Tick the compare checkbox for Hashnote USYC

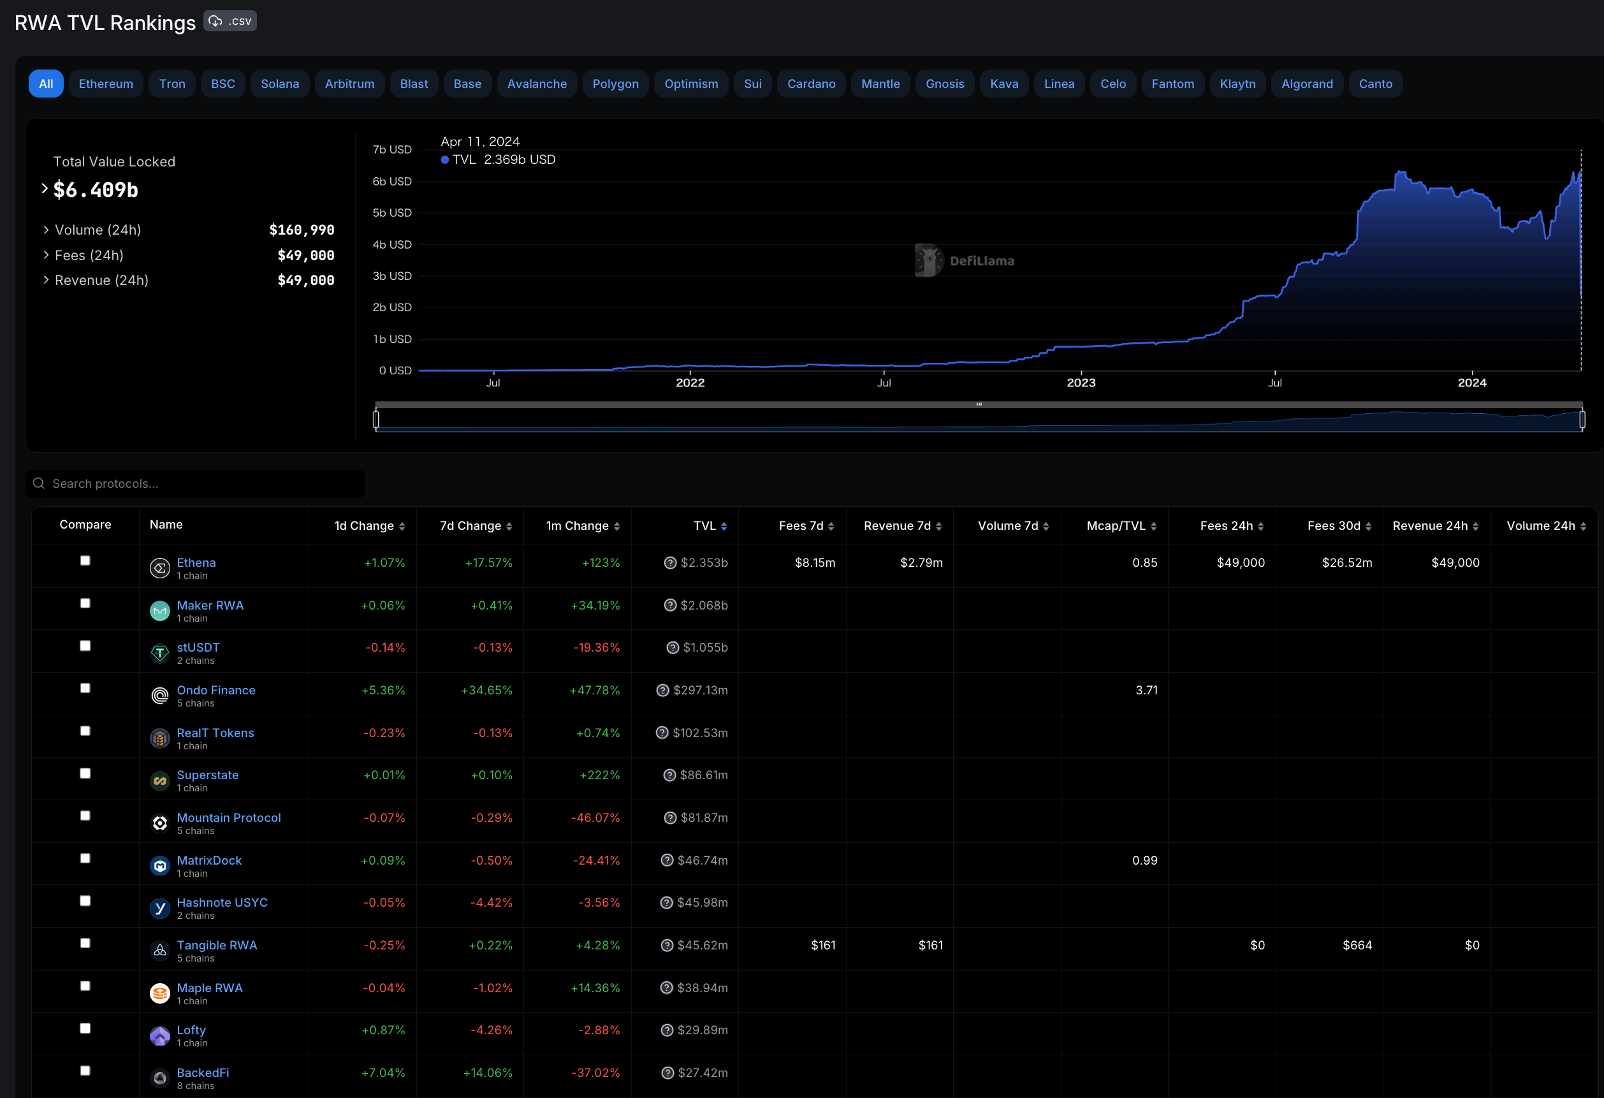[85, 902]
